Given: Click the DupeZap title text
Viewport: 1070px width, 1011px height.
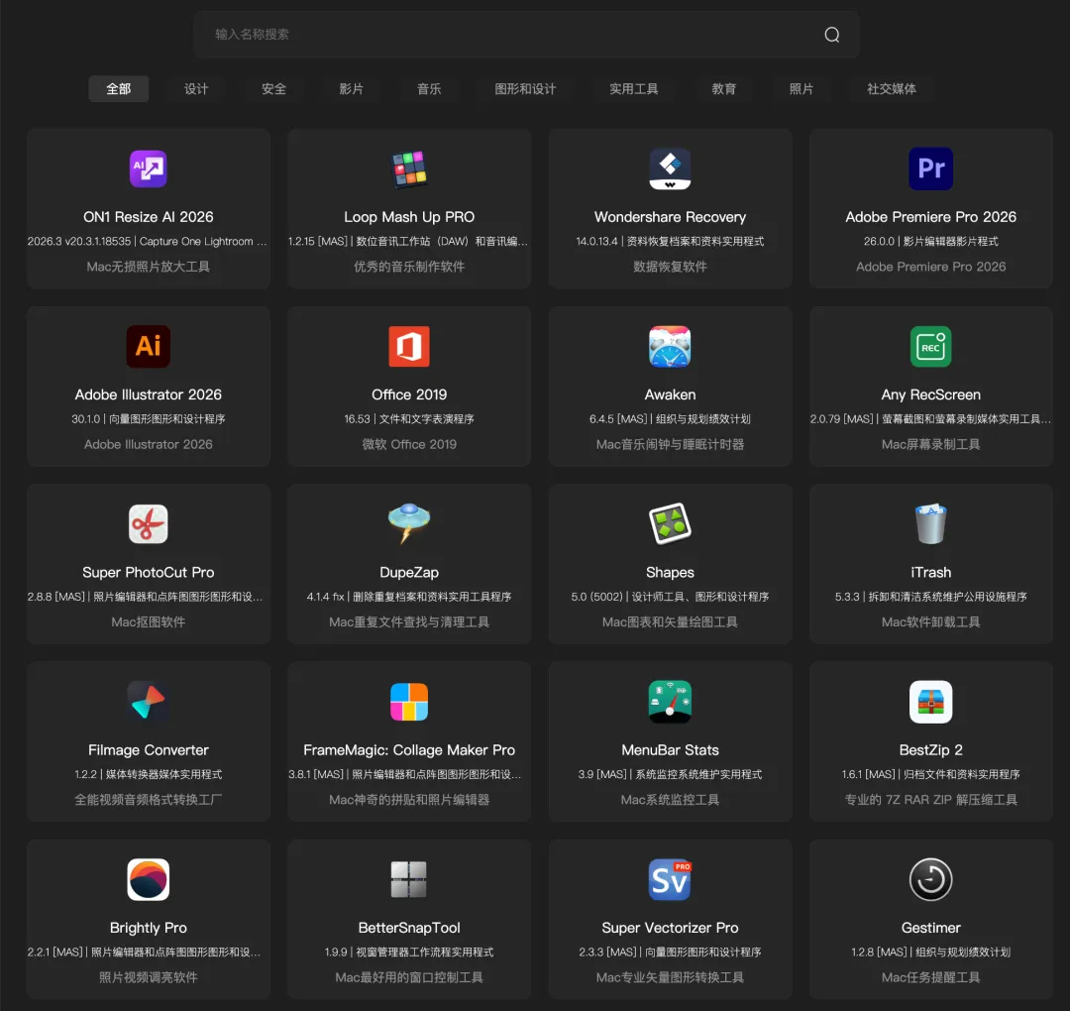Looking at the screenshot, I should 409,572.
